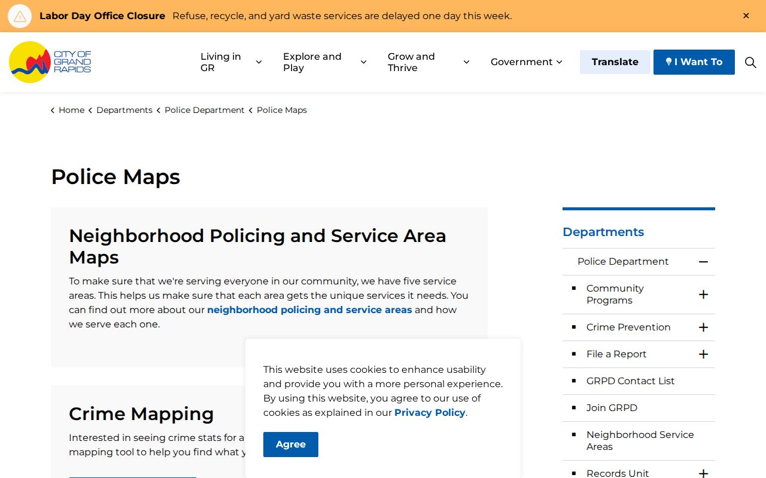Click the Labor Day Office Closure title

point(102,16)
